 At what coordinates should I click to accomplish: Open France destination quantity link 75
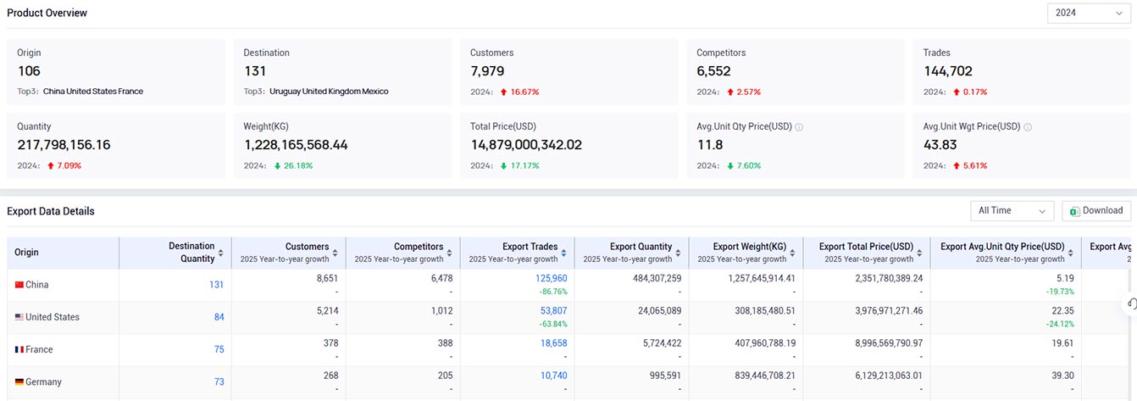pyautogui.click(x=219, y=349)
